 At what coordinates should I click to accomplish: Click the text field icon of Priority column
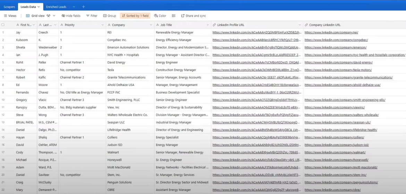[x=62, y=25]
